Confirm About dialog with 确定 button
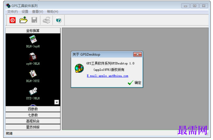 click(134, 82)
